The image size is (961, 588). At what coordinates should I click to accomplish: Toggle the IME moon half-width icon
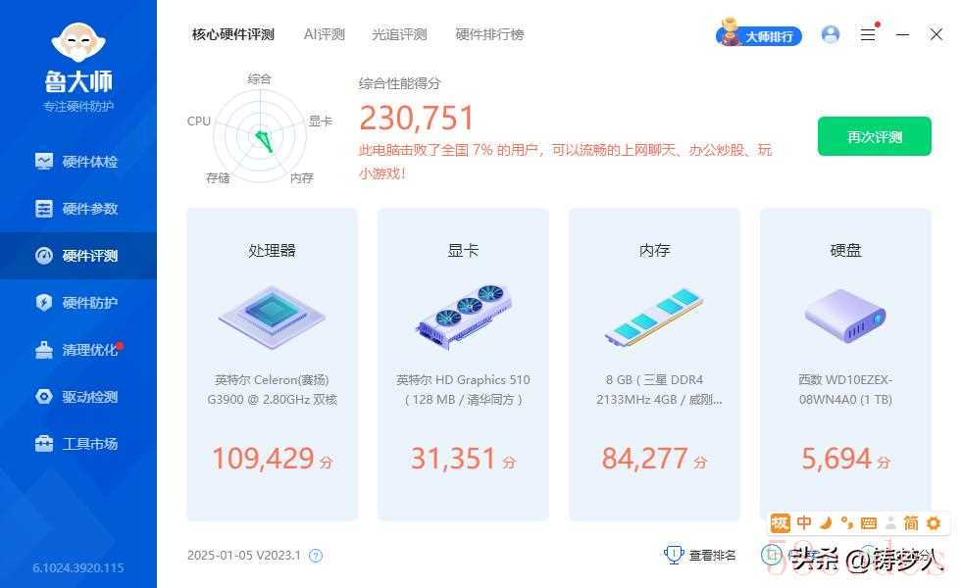pos(826,523)
